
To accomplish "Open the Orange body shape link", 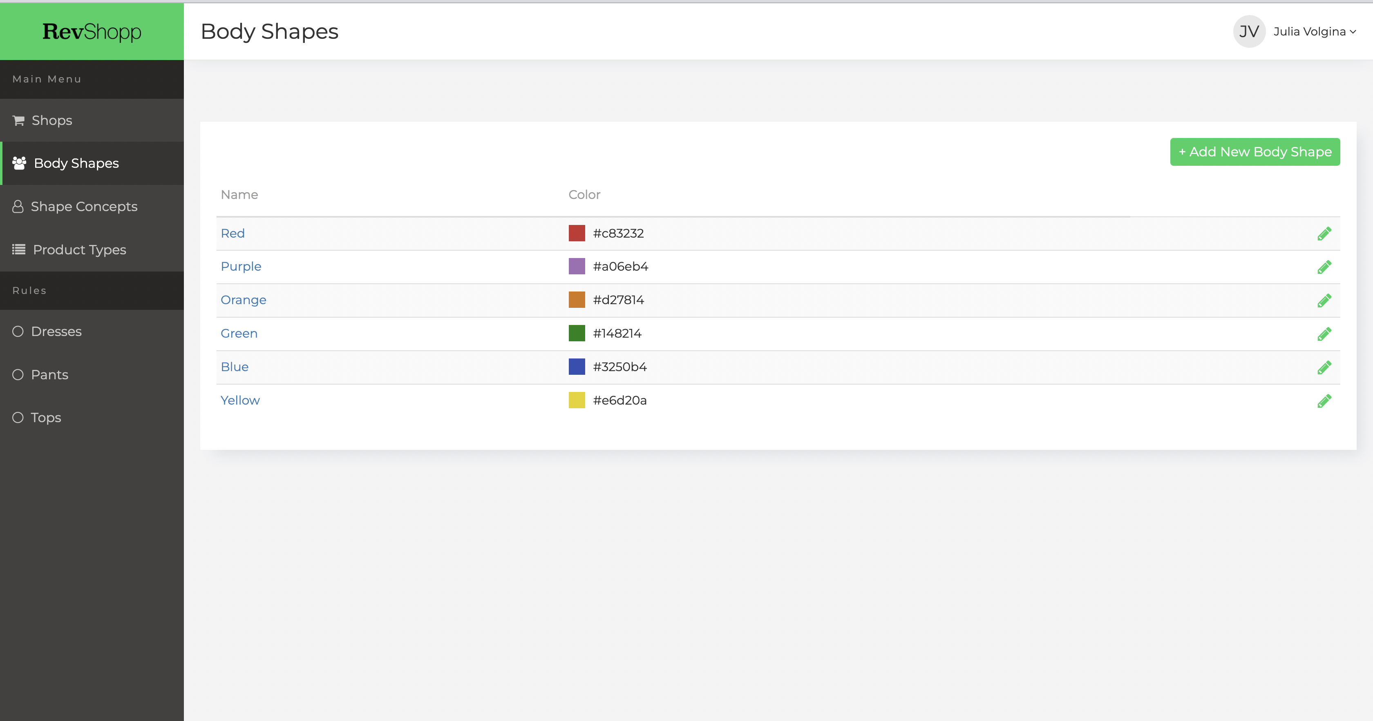I will pyautogui.click(x=243, y=300).
